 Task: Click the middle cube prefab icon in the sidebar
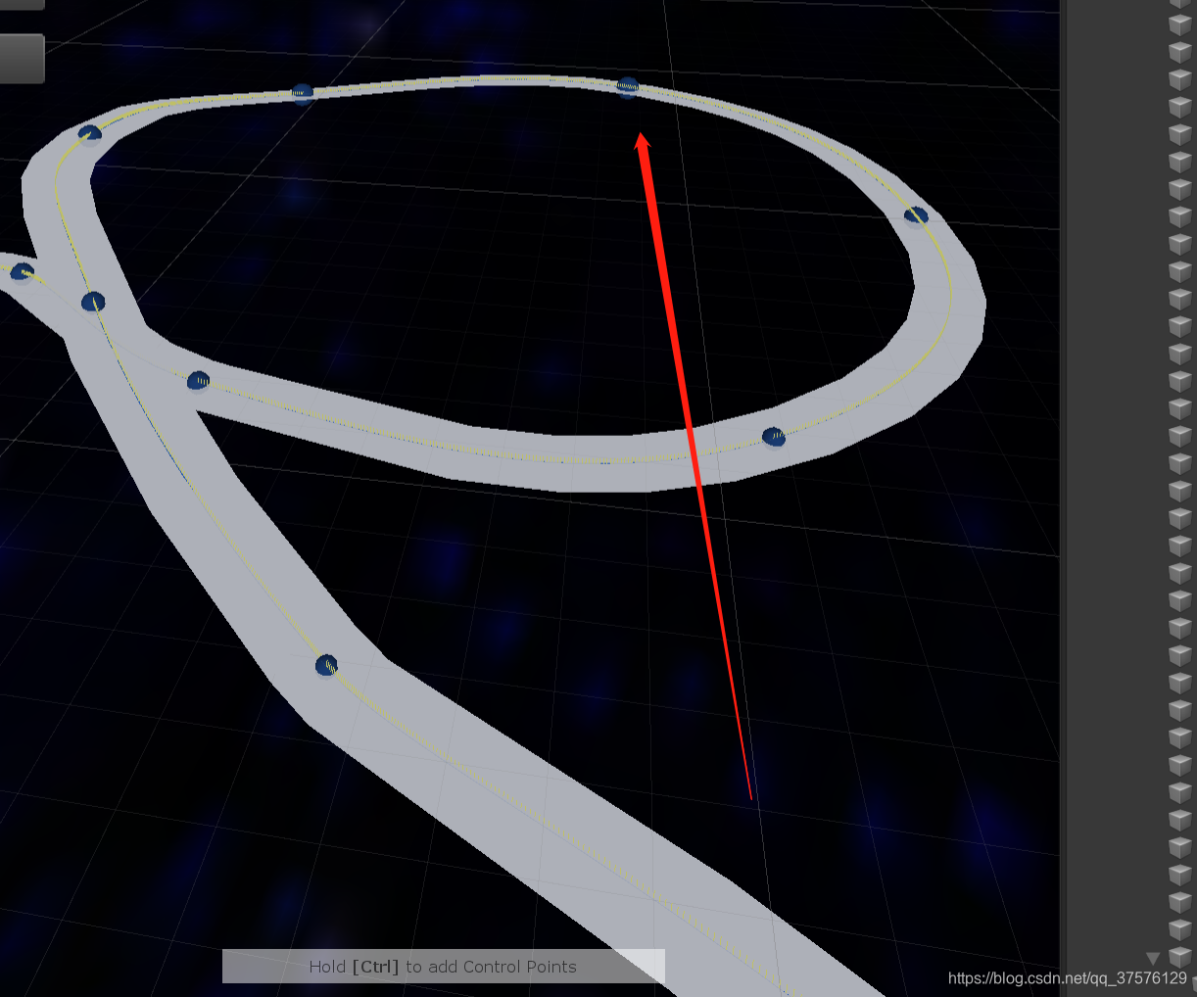coord(1178,480)
